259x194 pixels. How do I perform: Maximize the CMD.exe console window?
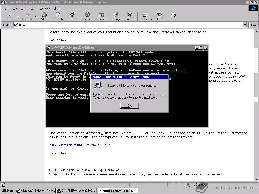(201, 48)
